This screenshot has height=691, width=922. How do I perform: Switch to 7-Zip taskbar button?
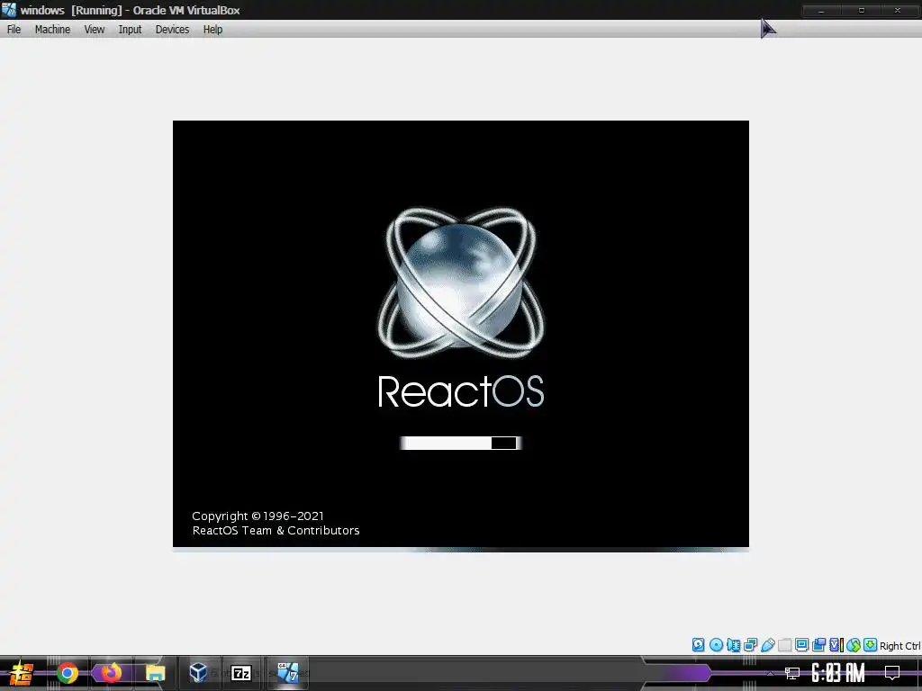(241, 673)
